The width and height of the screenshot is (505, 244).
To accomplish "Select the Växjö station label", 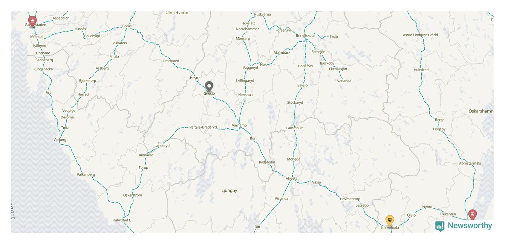I will [x=317, y=182].
